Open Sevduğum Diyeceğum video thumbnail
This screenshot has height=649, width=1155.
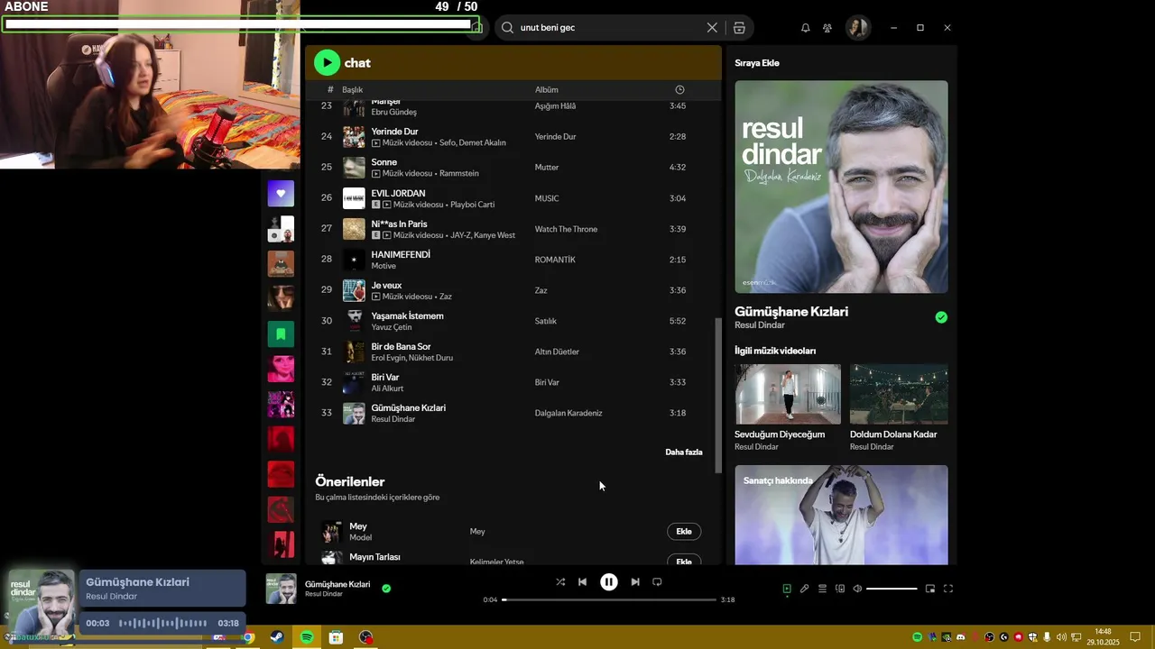788,394
